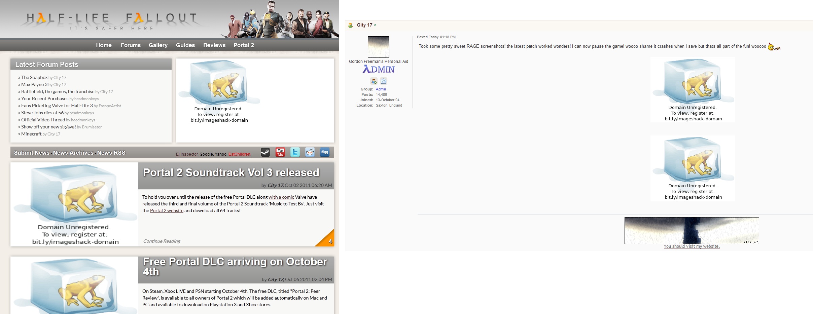Click 'Posted Today, 01:18 PM' timestamp
The image size is (813, 314).
436,37
